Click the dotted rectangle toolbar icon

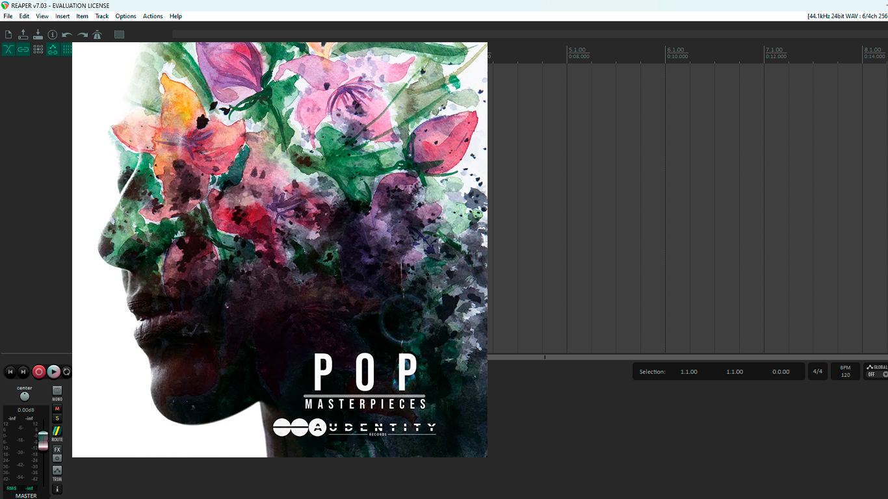coord(119,34)
